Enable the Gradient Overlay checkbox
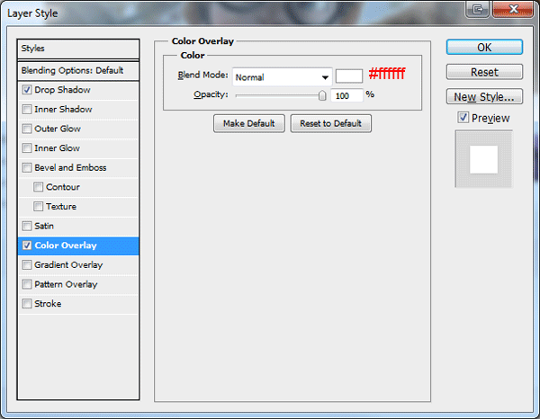 tap(27, 265)
